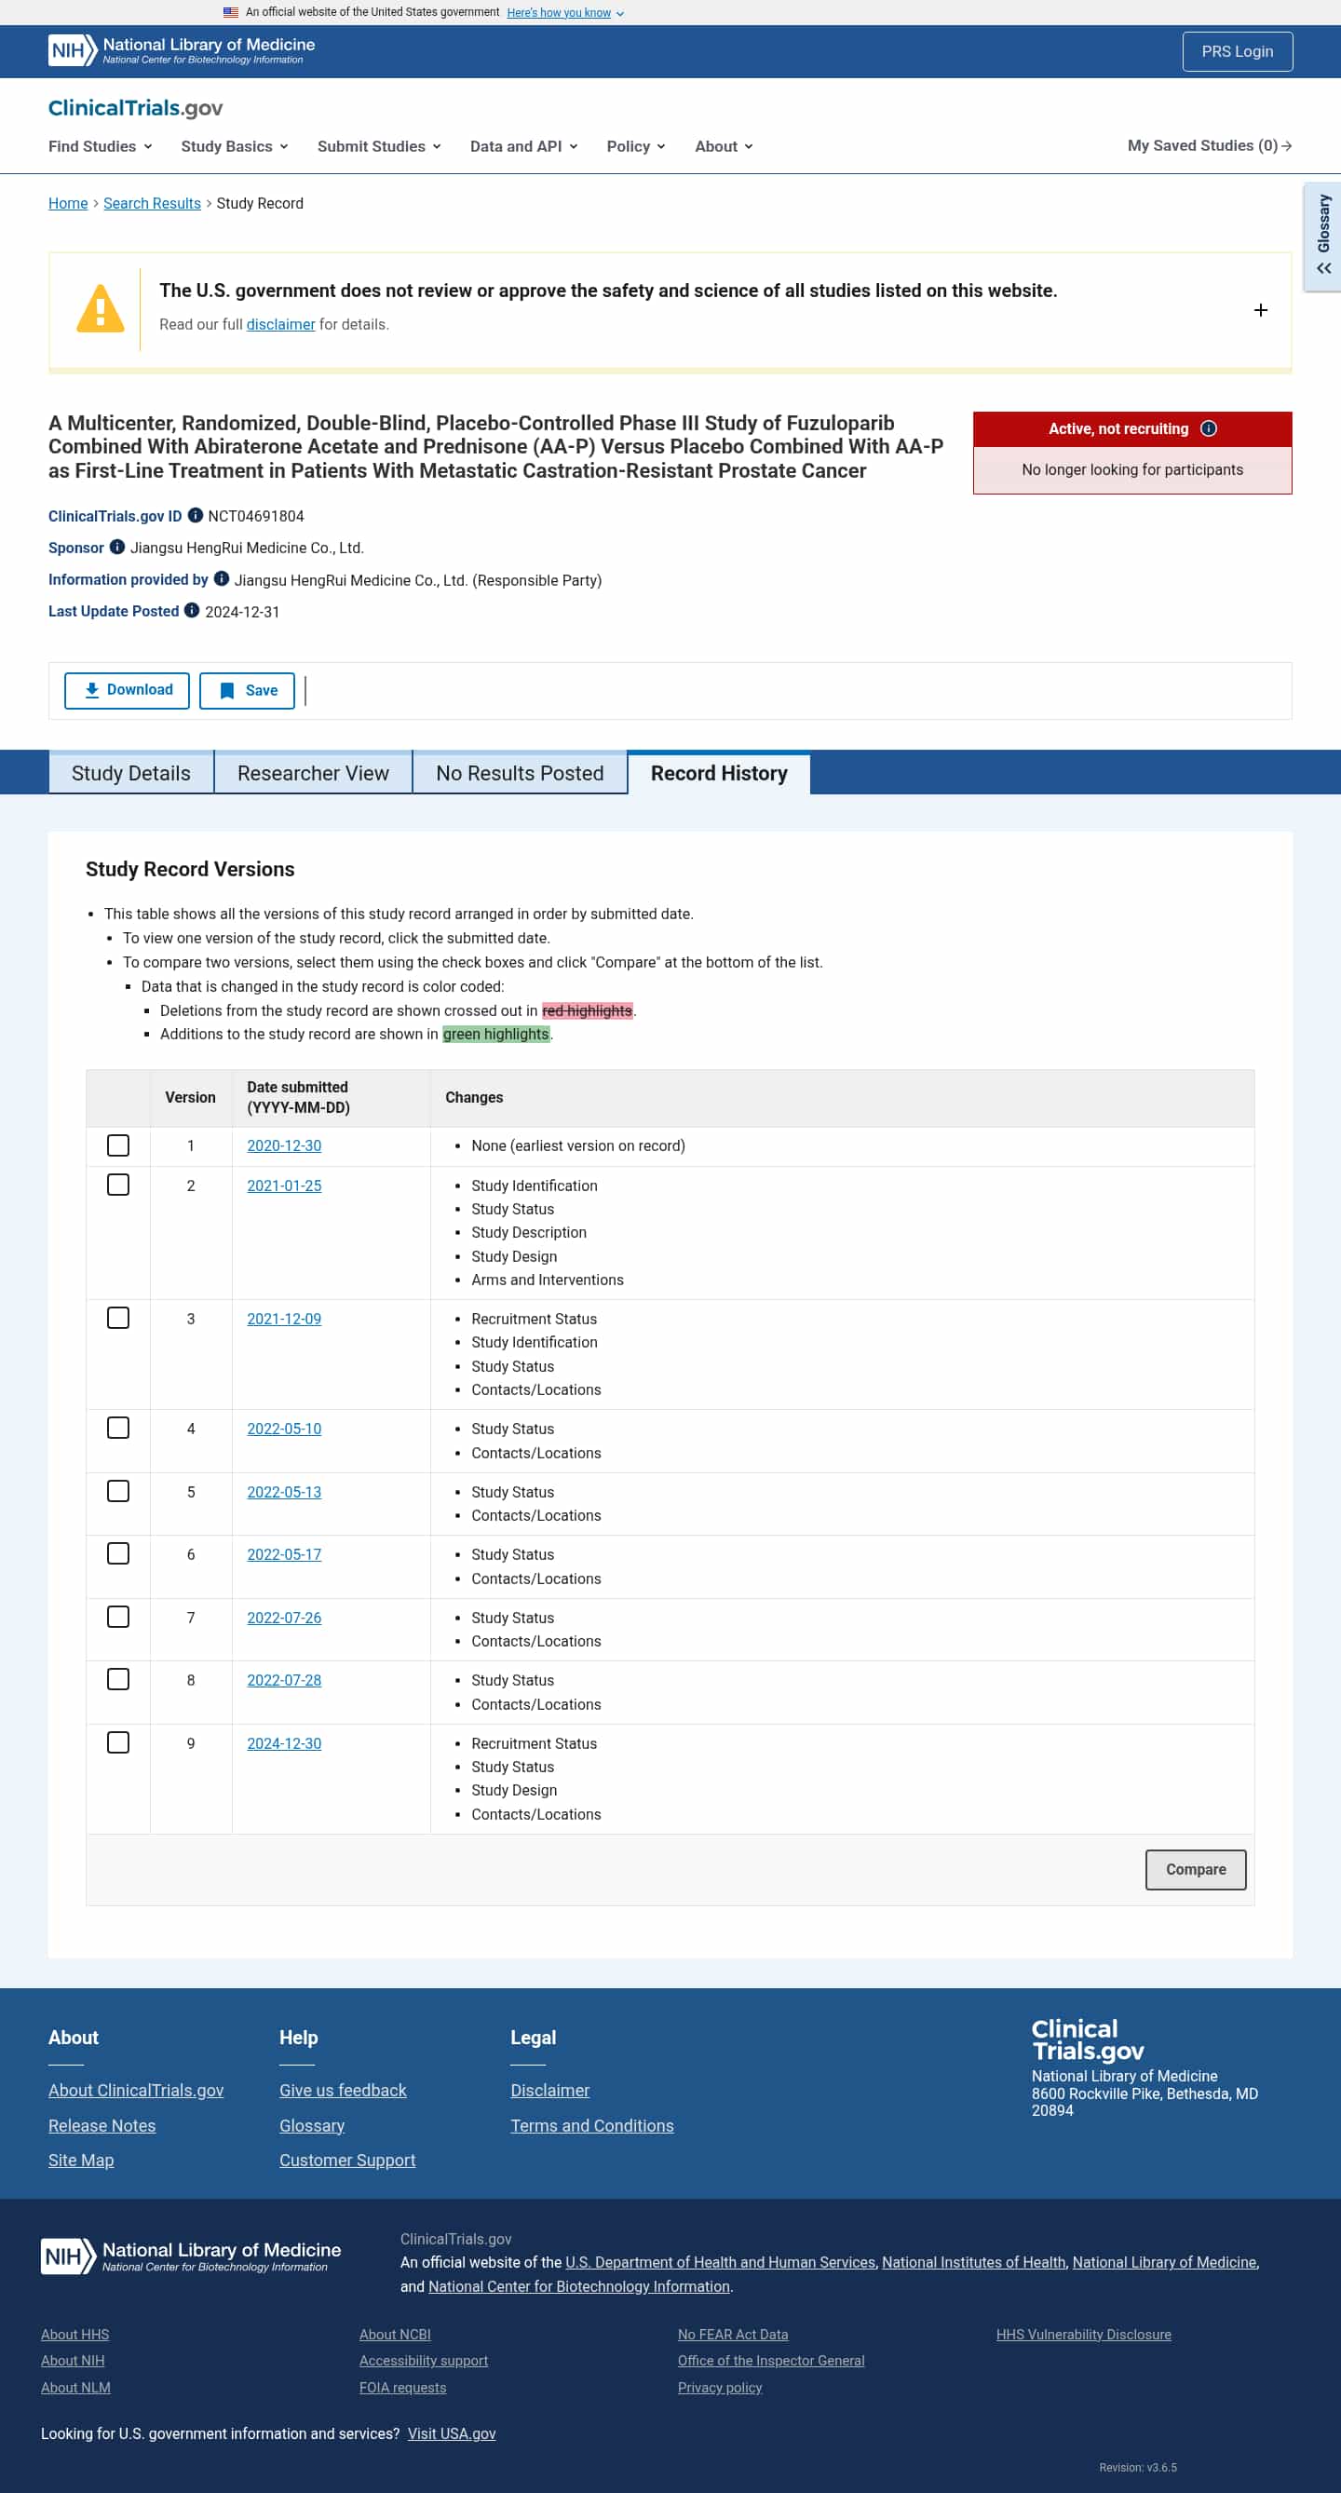Select checkbox for version 3
Image resolution: width=1341 pixels, height=2493 pixels.
(x=118, y=1318)
